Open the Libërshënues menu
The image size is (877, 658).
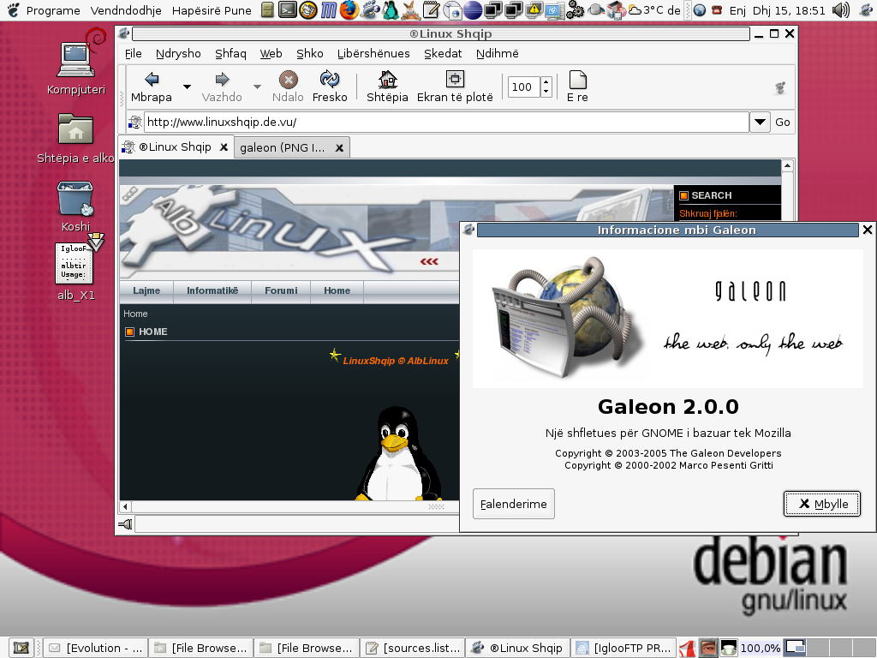373,54
